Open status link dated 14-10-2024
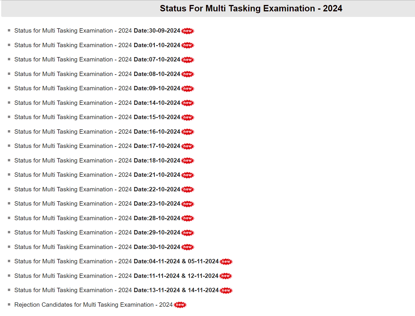This screenshot has height=316, width=415. pos(97,103)
